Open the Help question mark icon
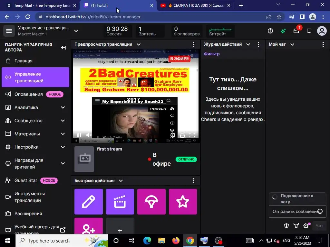The height and width of the screenshot is (247, 330). point(270,31)
